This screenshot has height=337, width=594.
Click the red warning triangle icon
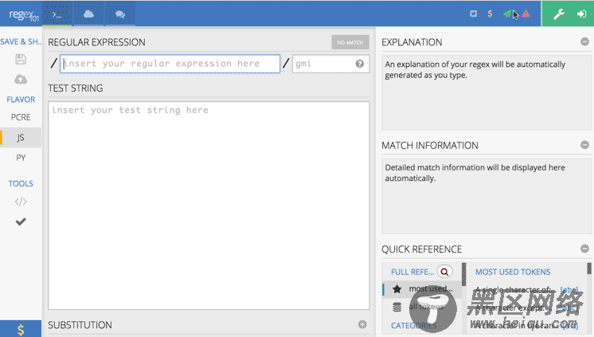[x=526, y=14]
